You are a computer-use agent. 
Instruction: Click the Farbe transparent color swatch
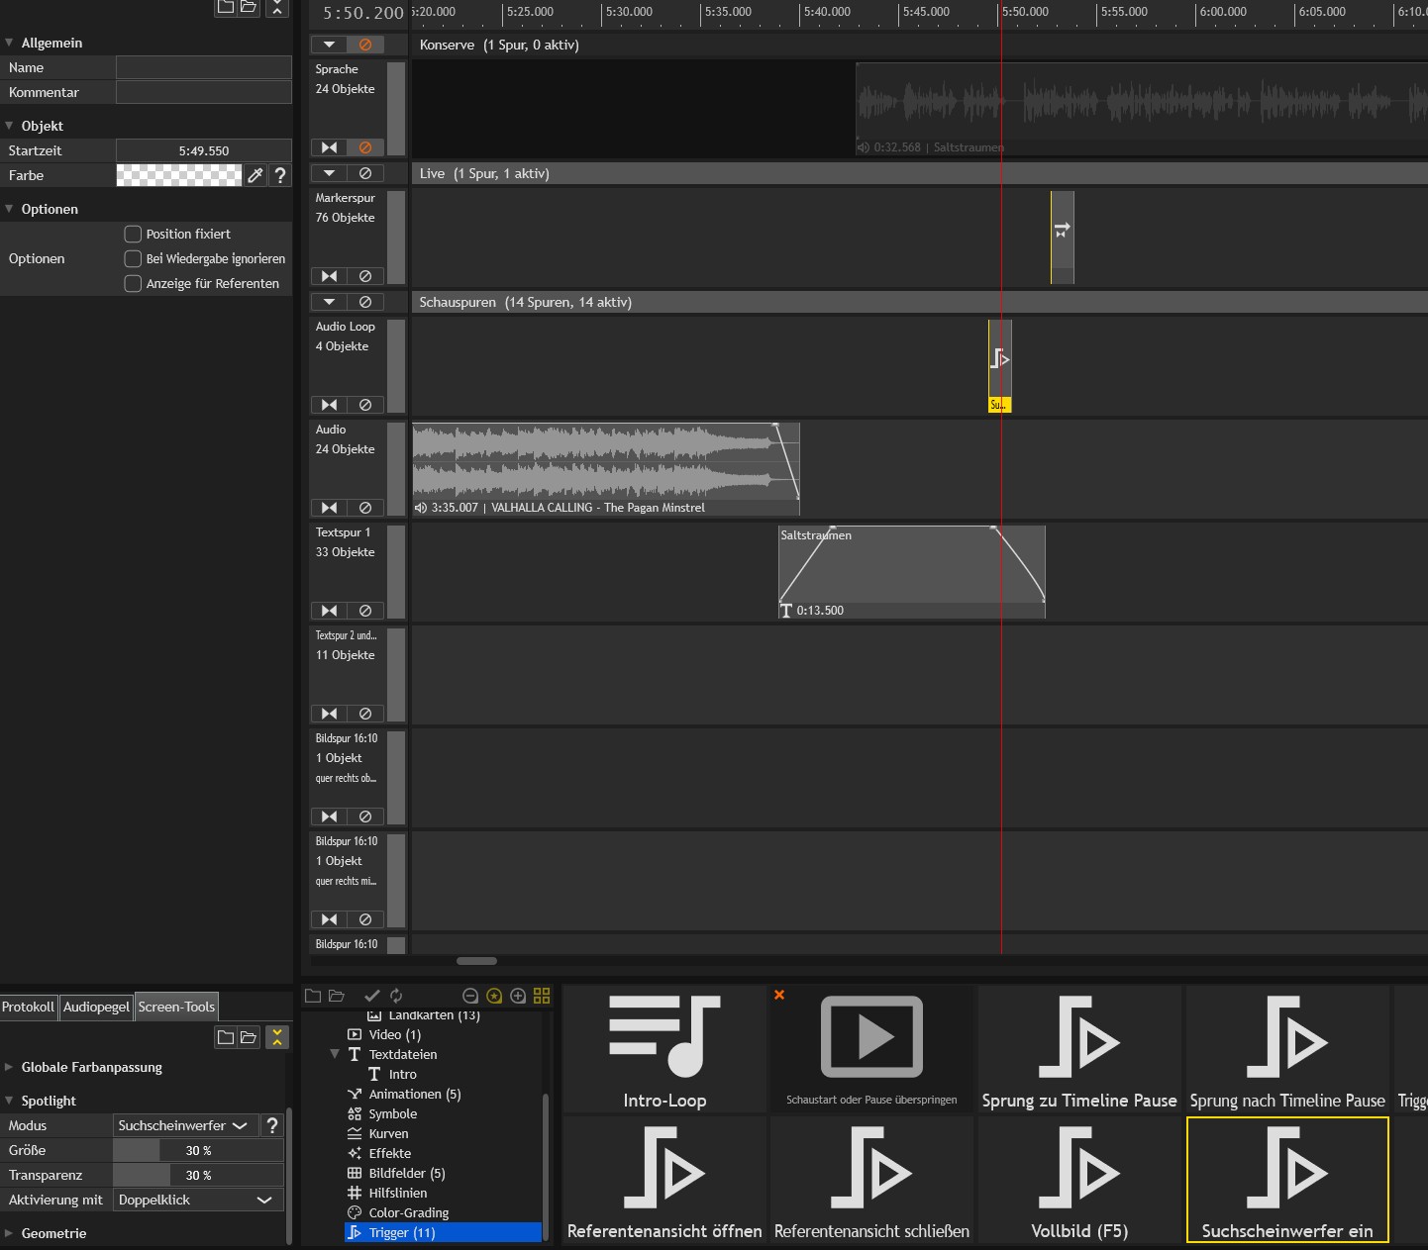pyautogui.click(x=179, y=175)
